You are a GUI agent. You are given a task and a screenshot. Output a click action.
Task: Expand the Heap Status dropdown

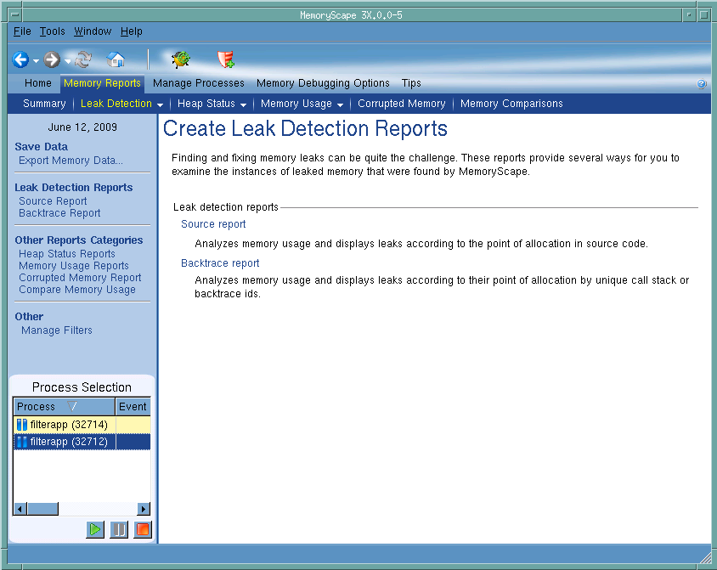[x=243, y=104]
